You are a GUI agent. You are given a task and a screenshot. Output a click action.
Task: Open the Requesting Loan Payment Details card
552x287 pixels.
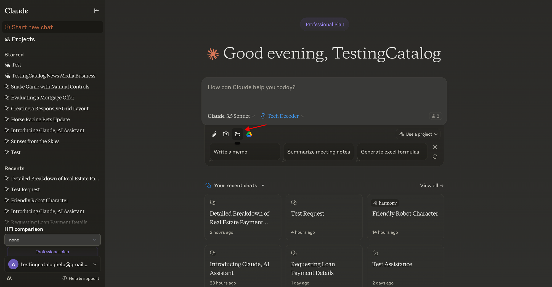tap(324, 266)
